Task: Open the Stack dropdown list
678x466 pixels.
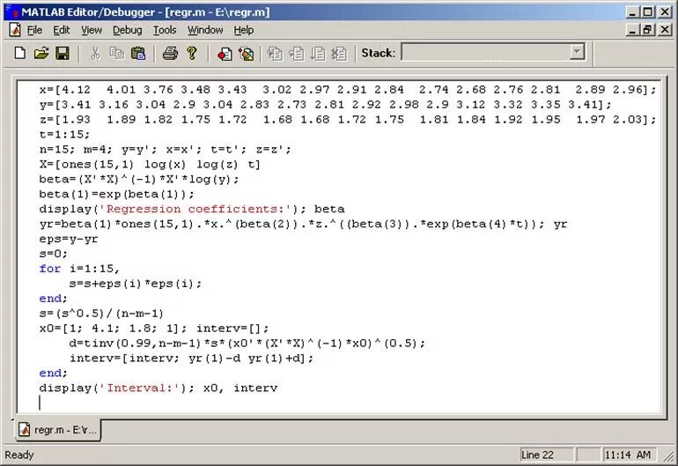Action: [577, 53]
